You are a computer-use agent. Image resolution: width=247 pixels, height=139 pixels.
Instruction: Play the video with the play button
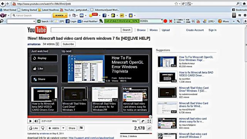(30, 121)
